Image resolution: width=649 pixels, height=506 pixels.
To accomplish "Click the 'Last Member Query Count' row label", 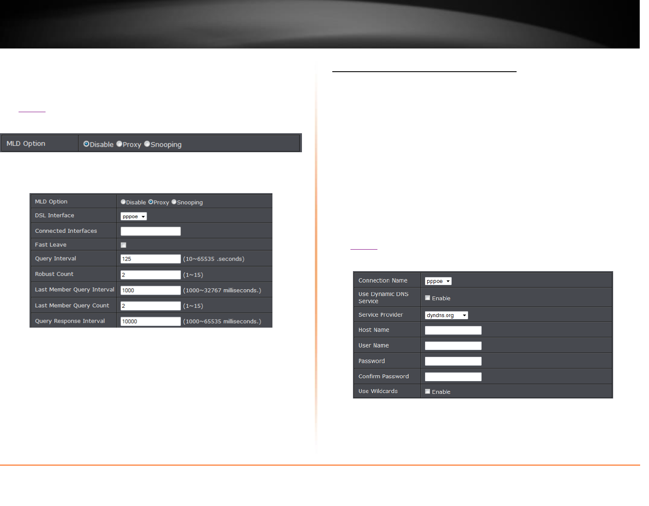I will pyautogui.click(x=72, y=305).
